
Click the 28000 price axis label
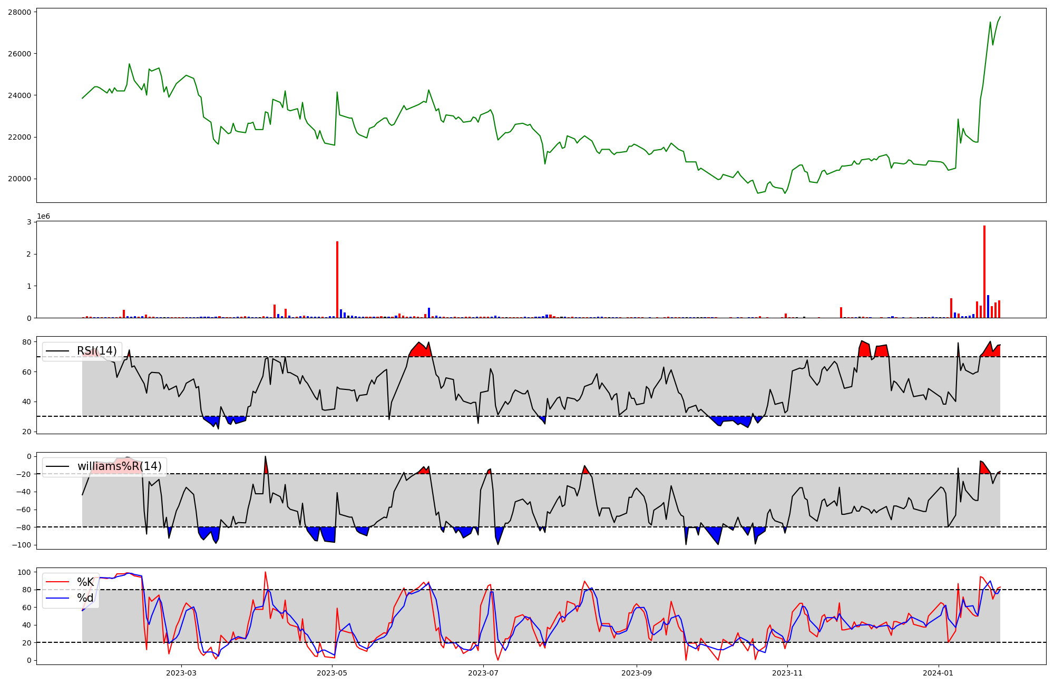pyautogui.click(x=19, y=12)
